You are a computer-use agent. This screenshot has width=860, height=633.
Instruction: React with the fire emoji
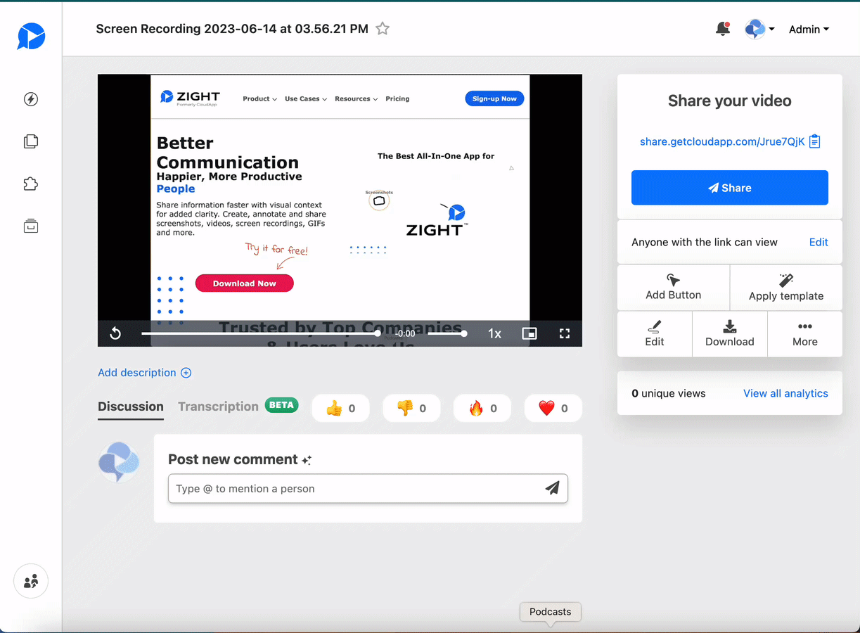click(482, 408)
